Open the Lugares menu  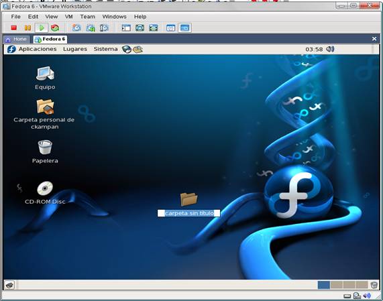pyautogui.click(x=75, y=49)
